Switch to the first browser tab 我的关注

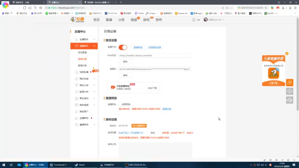(x=28, y=2)
